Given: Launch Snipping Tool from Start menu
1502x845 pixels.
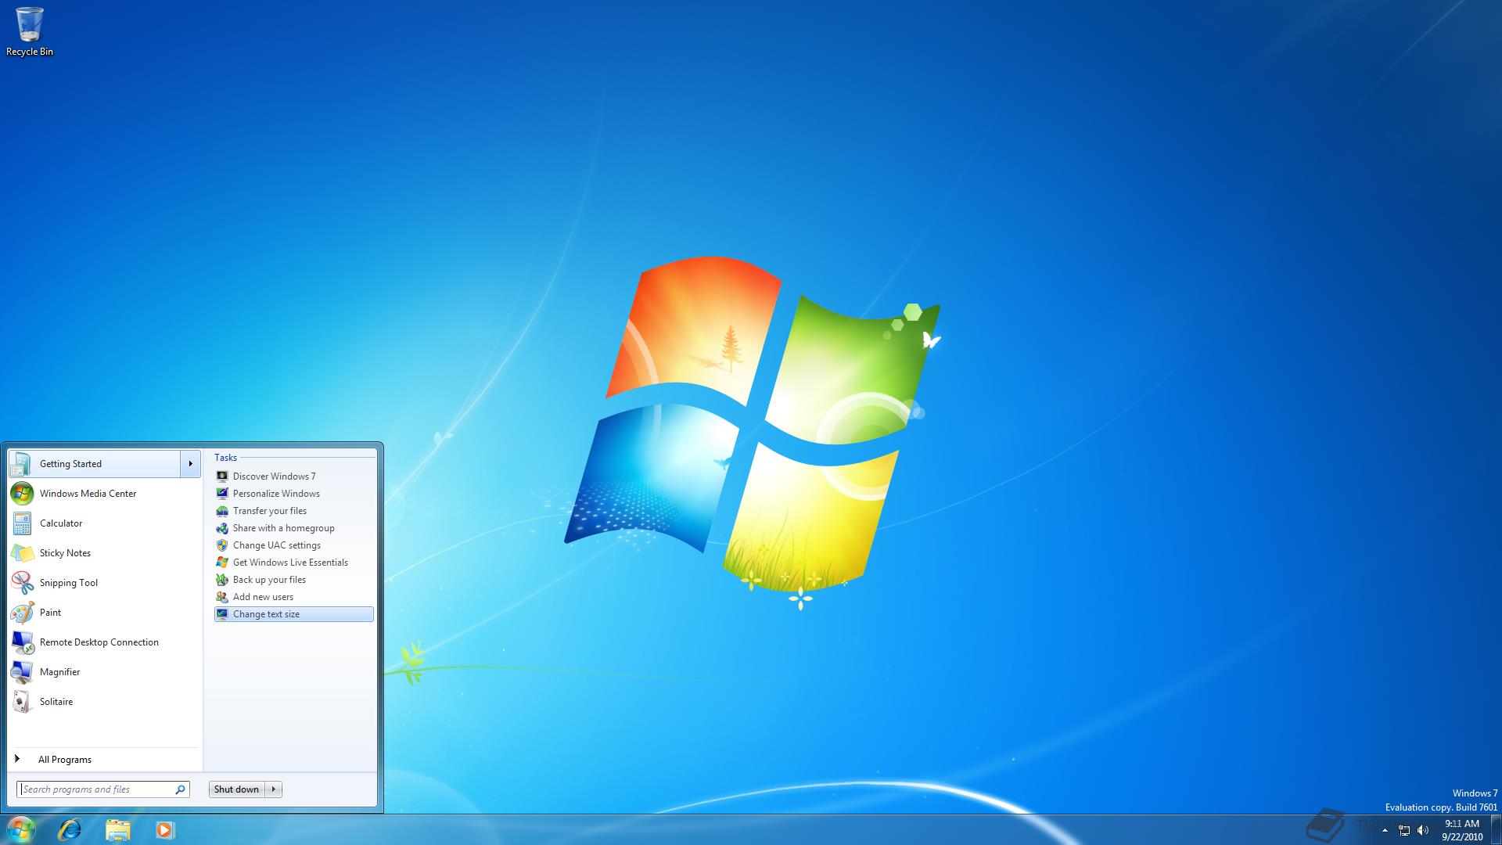Looking at the screenshot, I should [68, 583].
